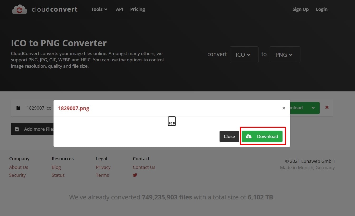Click Login in the header
This screenshot has width=355, height=216.
pos(322,9)
